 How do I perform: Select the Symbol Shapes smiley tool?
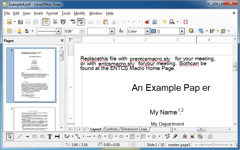pyautogui.click(x=110, y=136)
